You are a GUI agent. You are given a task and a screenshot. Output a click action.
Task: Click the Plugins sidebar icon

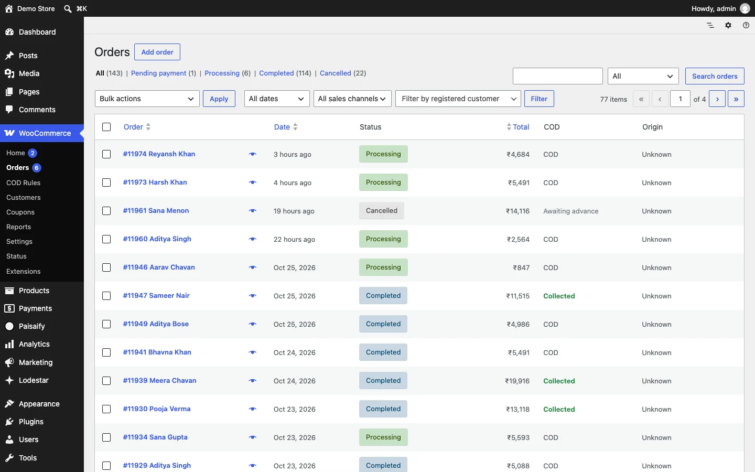9,422
